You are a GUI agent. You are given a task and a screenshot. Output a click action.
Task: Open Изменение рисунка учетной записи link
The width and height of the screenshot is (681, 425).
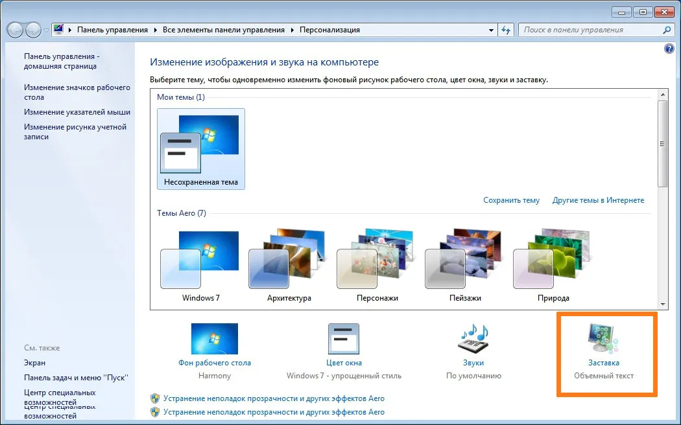[x=75, y=132]
